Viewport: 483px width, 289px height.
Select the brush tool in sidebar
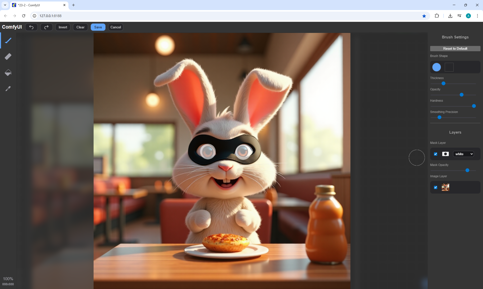8,40
